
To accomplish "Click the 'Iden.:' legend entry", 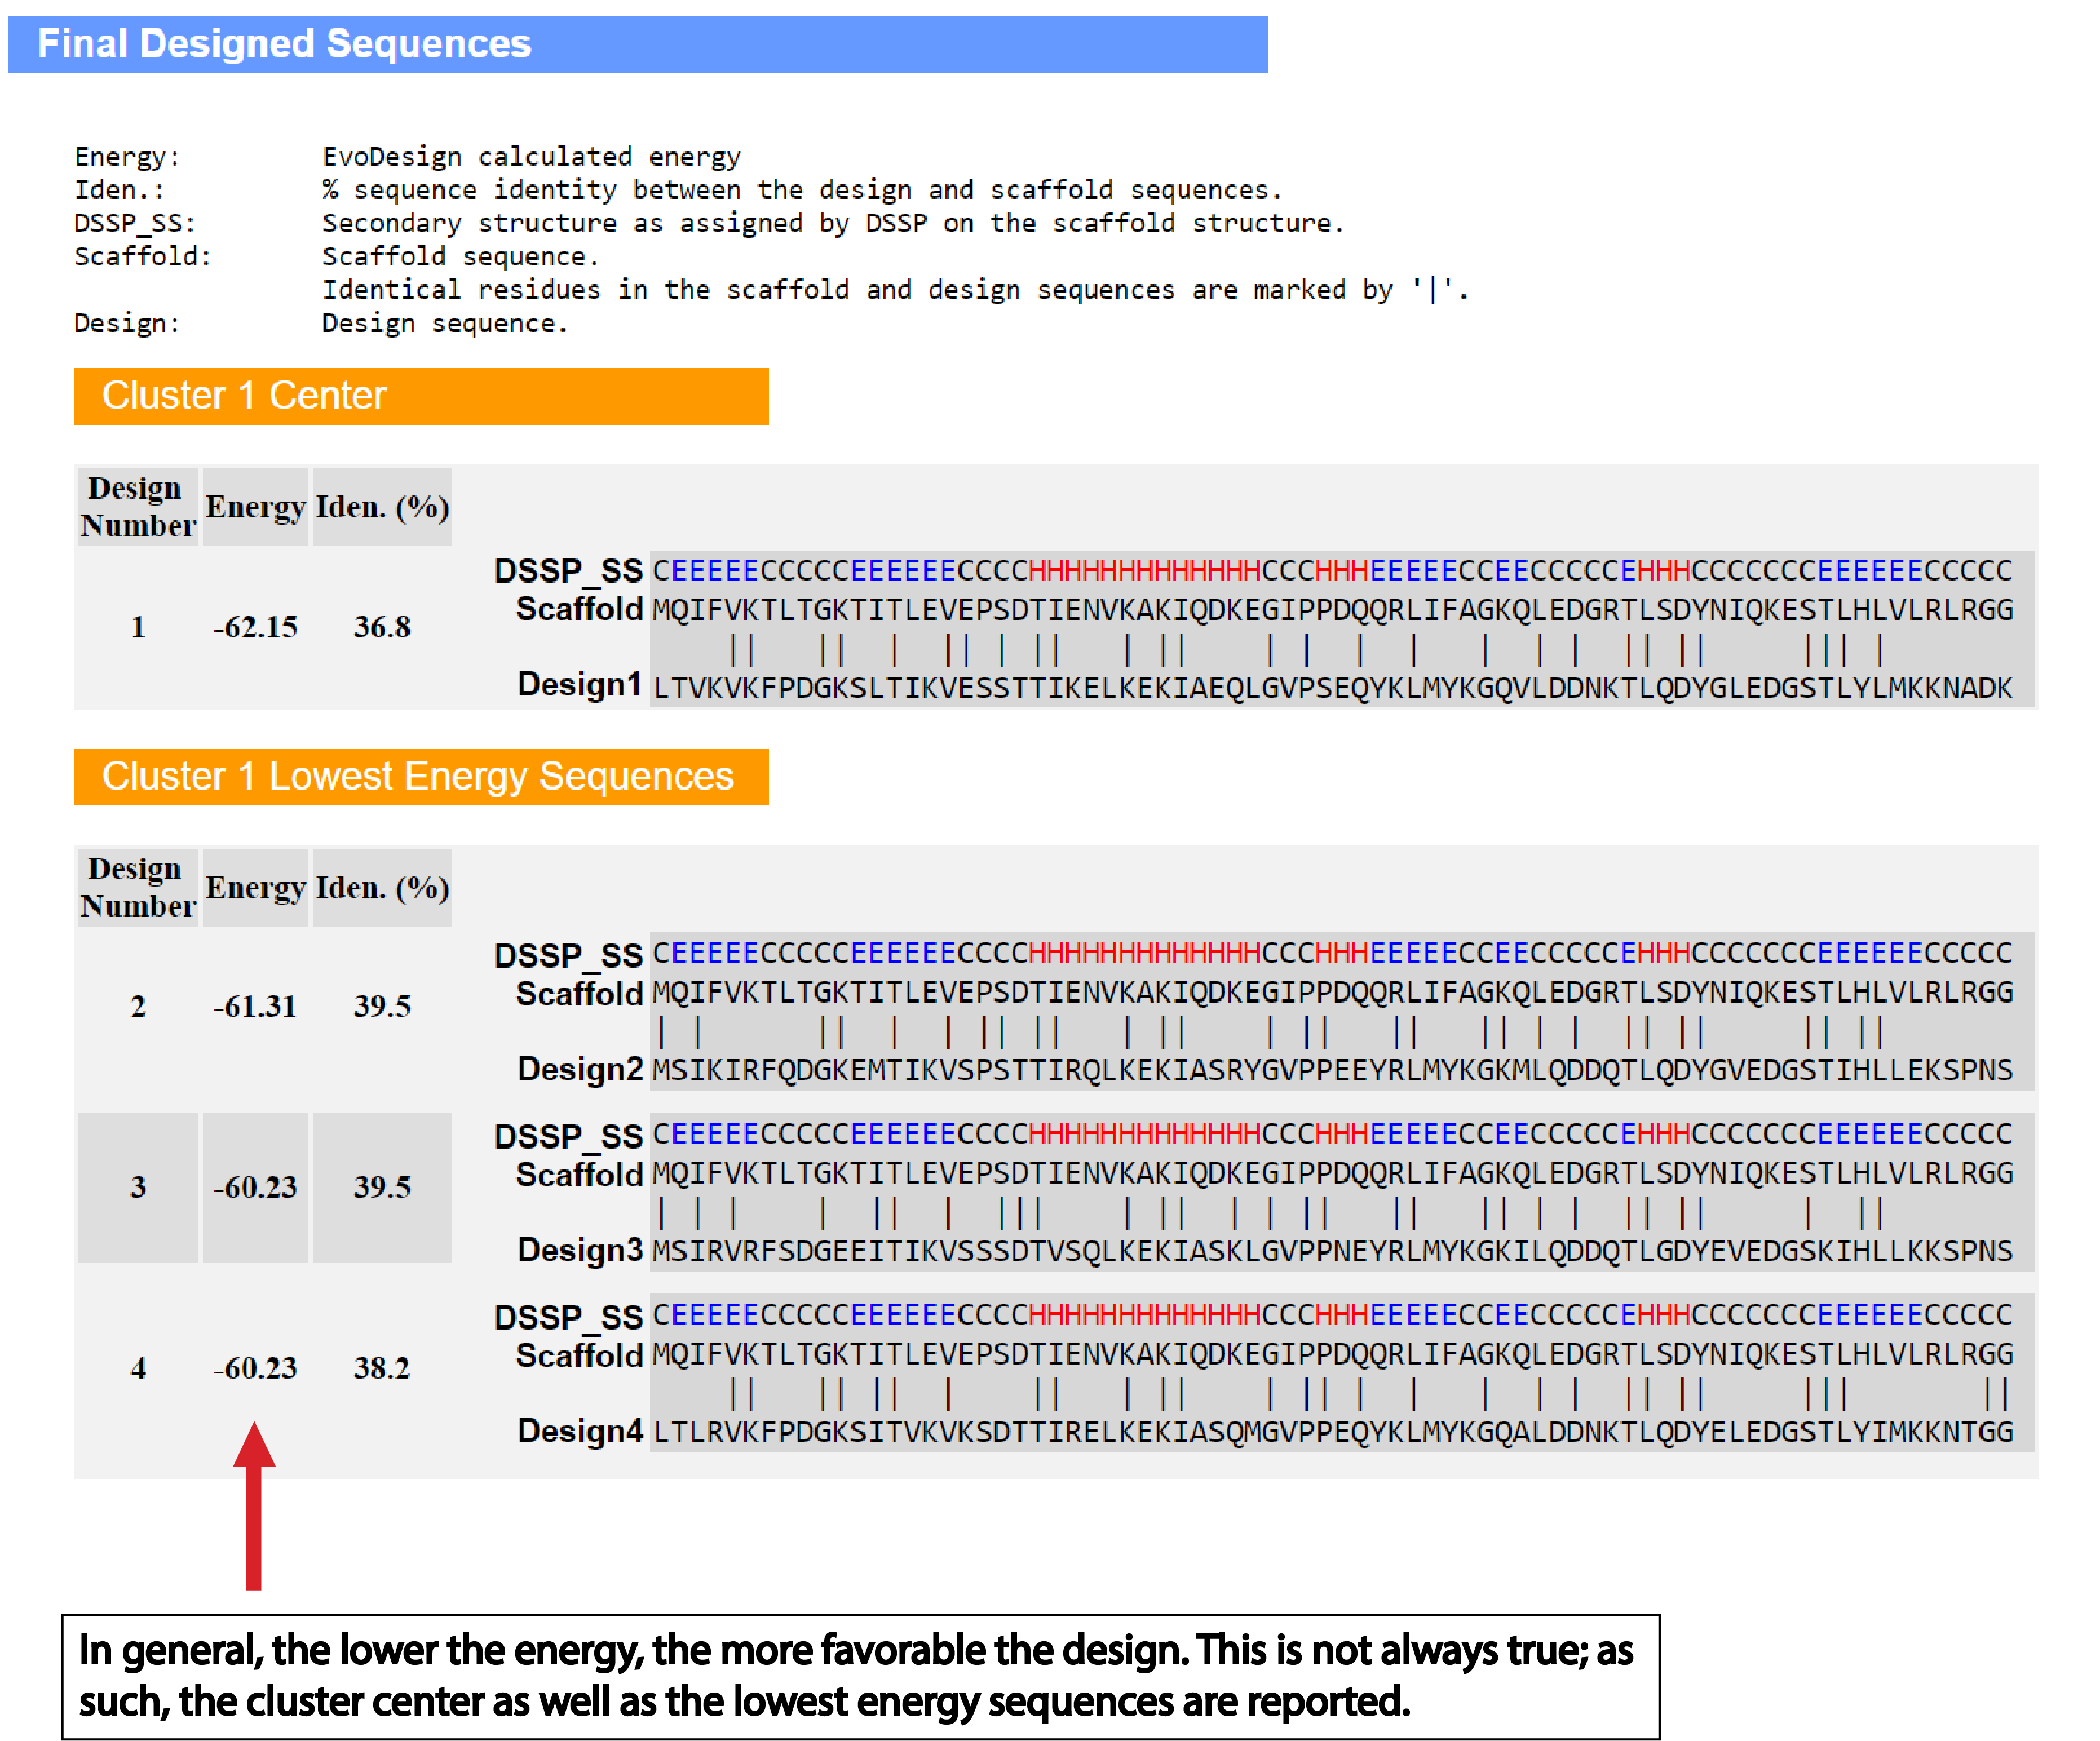I will [x=119, y=190].
